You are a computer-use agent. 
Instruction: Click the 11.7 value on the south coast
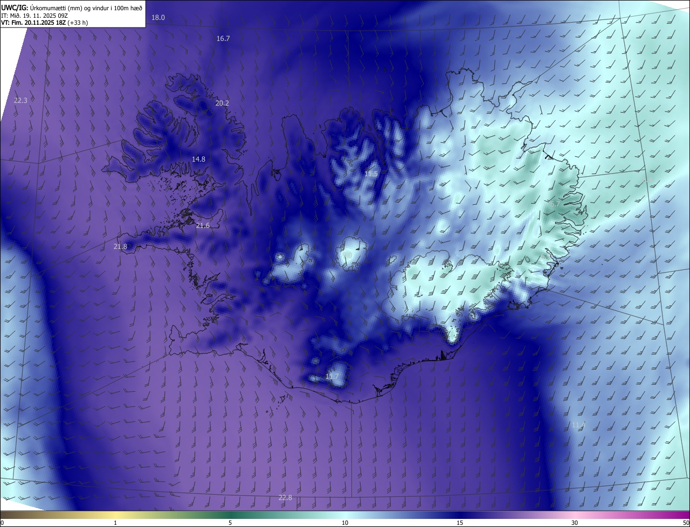point(332,377)
